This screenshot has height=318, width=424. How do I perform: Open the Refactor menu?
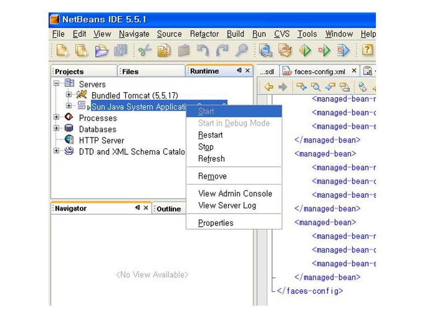204,34
